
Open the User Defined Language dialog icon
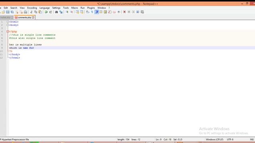click(101, 12)
